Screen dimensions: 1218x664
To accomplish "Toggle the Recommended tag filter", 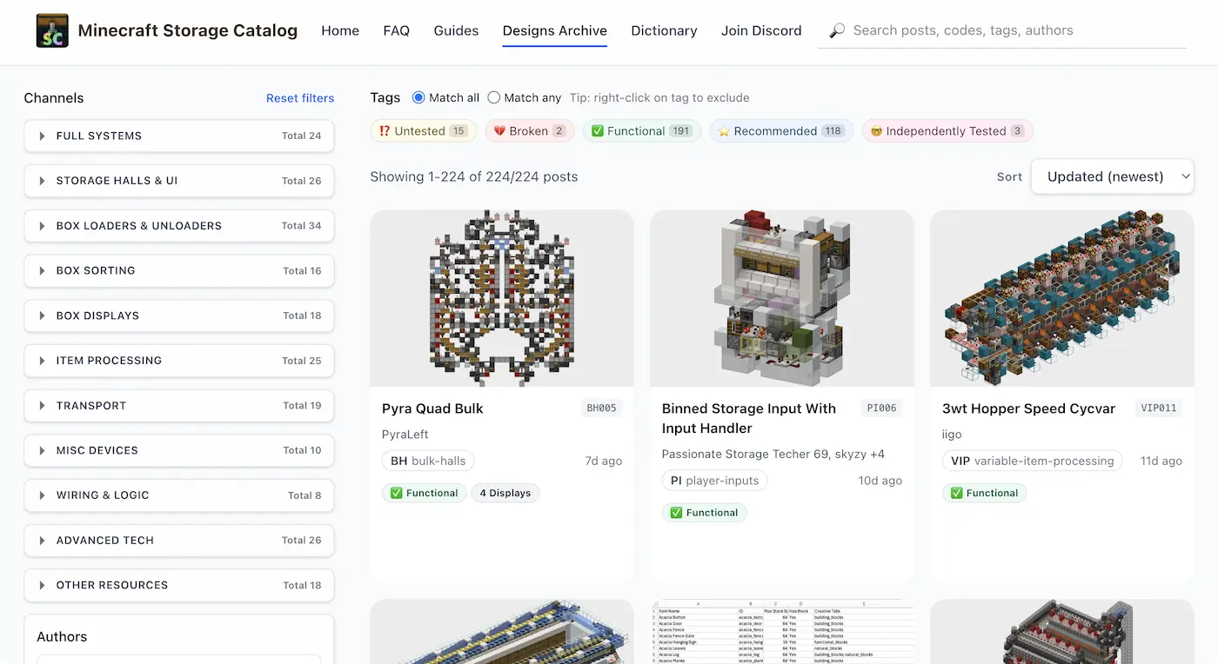I will pyautogui.click(x=781, y=131).
